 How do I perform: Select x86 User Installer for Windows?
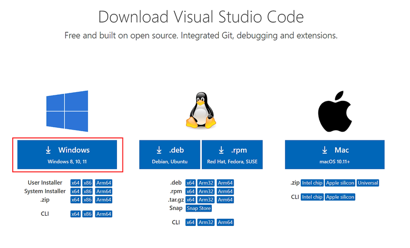[x=88, y=183]
